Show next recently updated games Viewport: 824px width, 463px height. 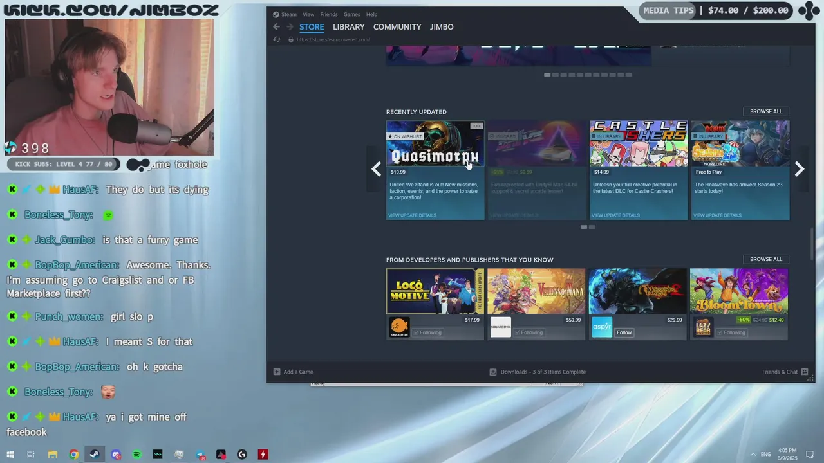click(x=799, y=169)
